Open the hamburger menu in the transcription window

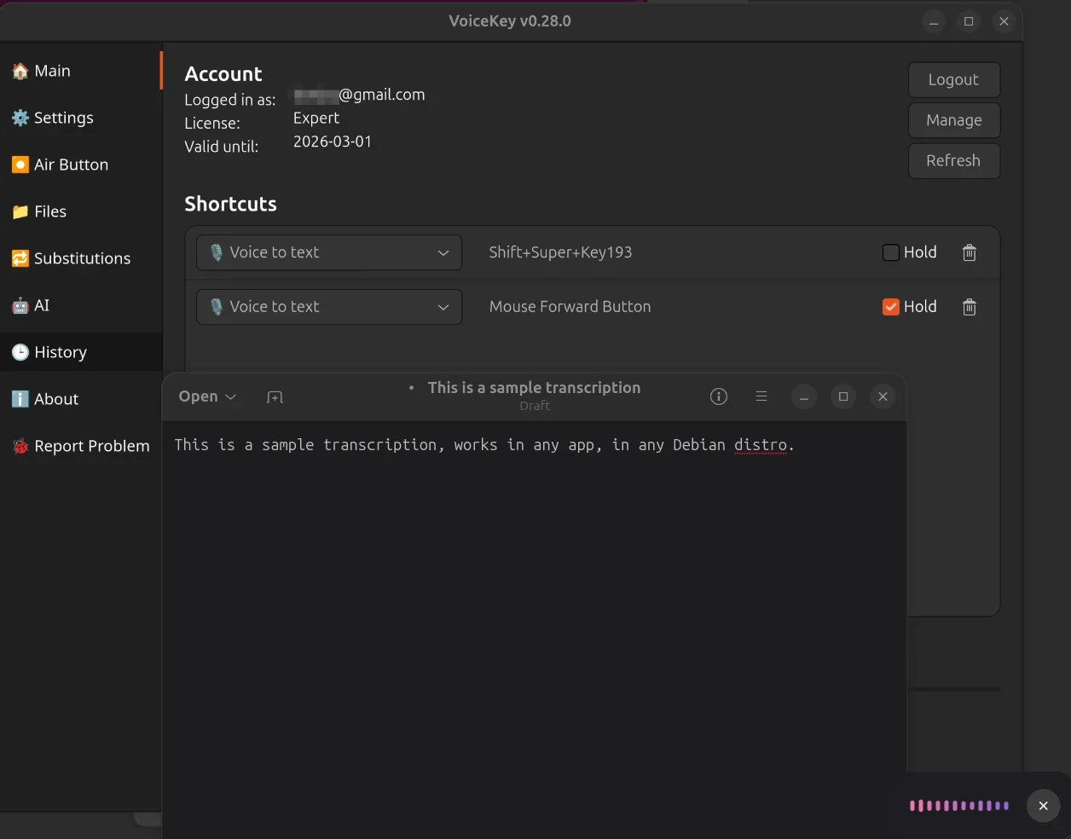click(761, 396)
